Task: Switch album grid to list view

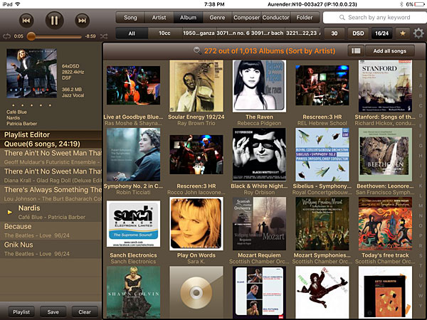Action: point(355,50)
